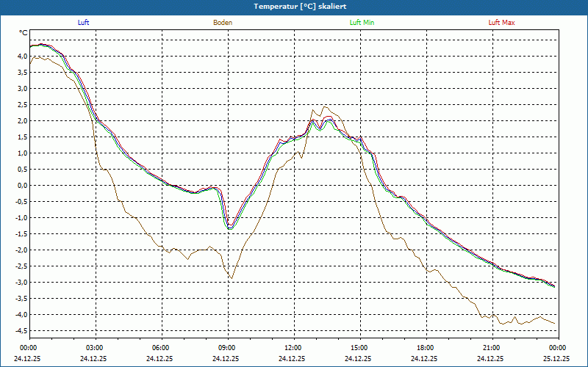Click the 0,5 y-axis value
This screenshot has width=588, height=367.
click(21, 170)
